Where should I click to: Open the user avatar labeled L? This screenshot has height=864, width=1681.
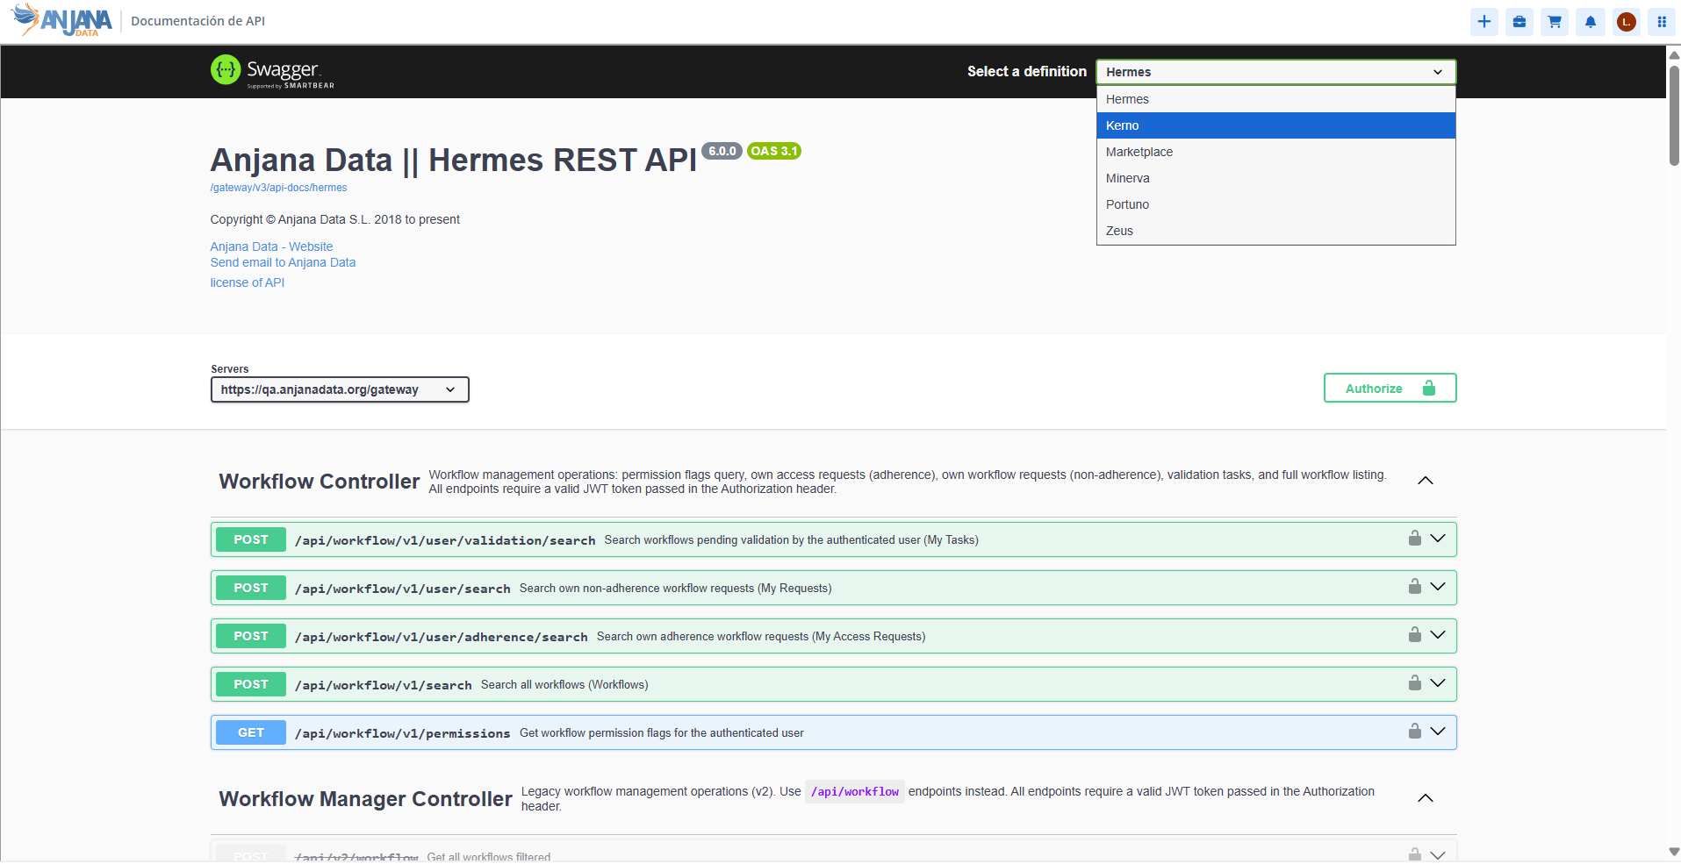tap(1627, 22)
